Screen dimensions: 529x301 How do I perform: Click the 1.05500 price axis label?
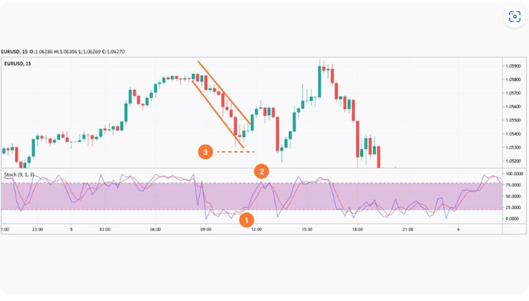point(512,121)
